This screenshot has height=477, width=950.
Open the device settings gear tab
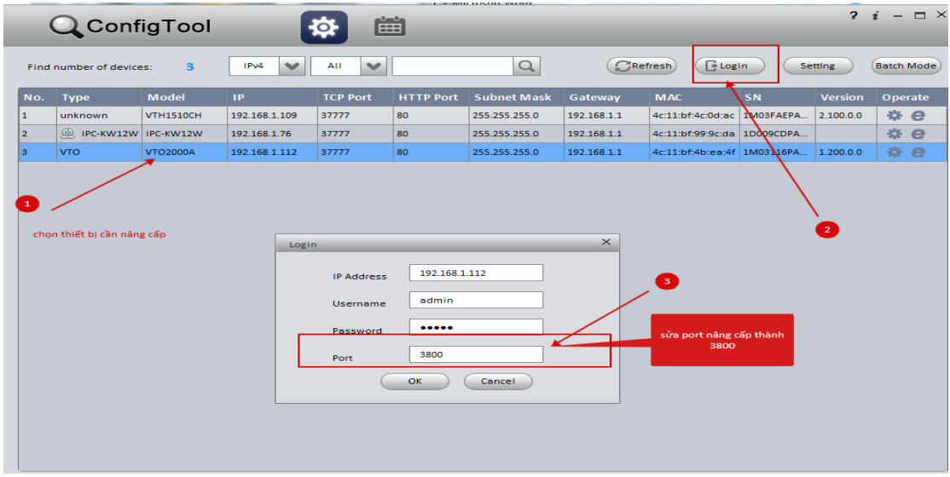pyautogui.click(x=324, y=27)
